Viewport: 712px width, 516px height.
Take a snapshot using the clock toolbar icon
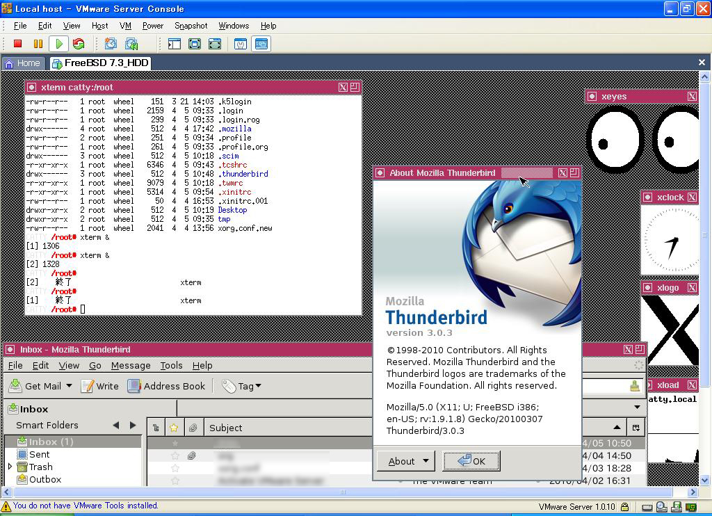click(x=111, y=44)
